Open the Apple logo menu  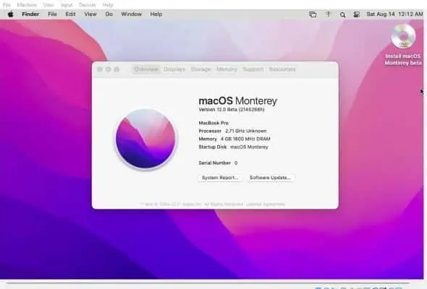click(x=10, y=14)
